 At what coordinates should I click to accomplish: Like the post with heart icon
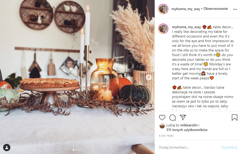click(x=162, y=118)
